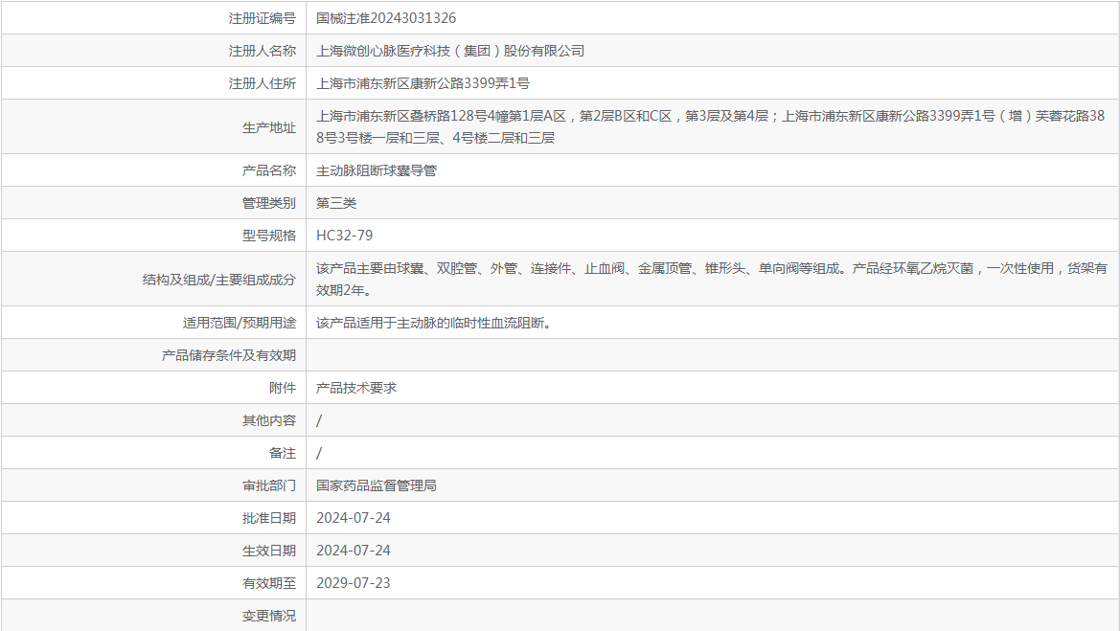Click the 变更情况 row label
Viewport: 1120px width, 631px height.
coord(269,616)
